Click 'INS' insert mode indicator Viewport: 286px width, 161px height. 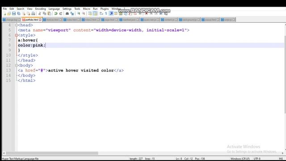tap(281, 159)
